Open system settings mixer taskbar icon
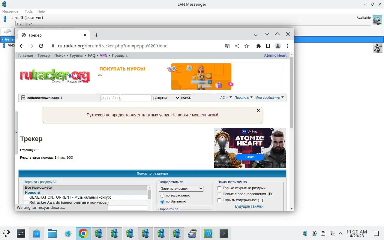This screenshot has height=240, width=384. pyautogui.click(x=21, y=233)
